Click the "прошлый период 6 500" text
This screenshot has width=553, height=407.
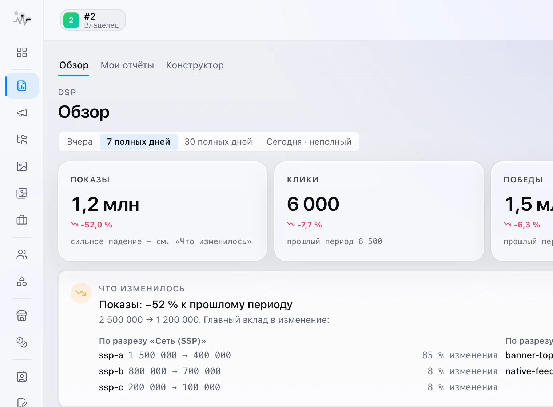pos(334,242)
